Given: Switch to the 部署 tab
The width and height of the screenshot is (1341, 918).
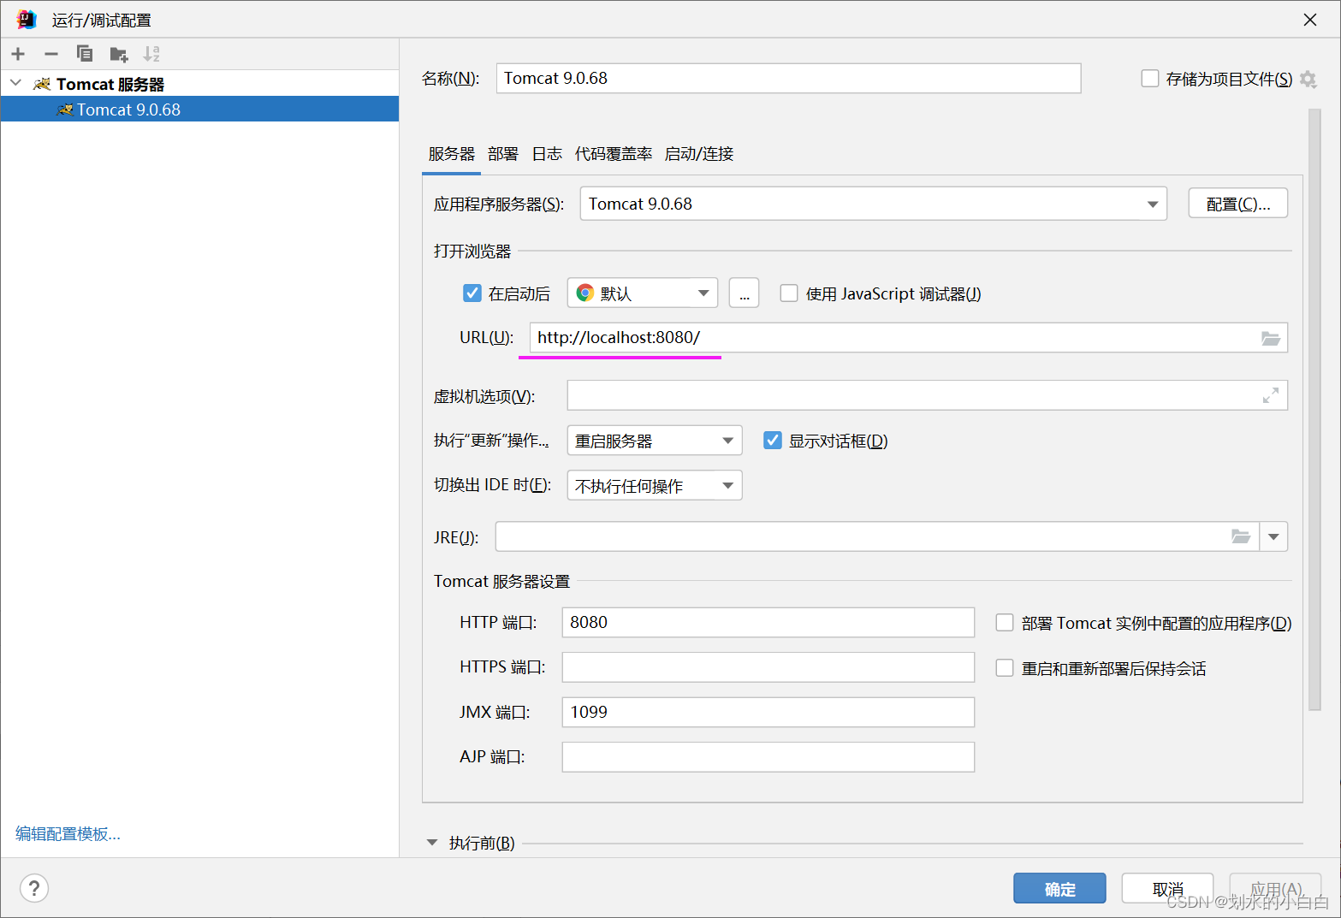Looking at the screenshot, I should pos(503,154).
